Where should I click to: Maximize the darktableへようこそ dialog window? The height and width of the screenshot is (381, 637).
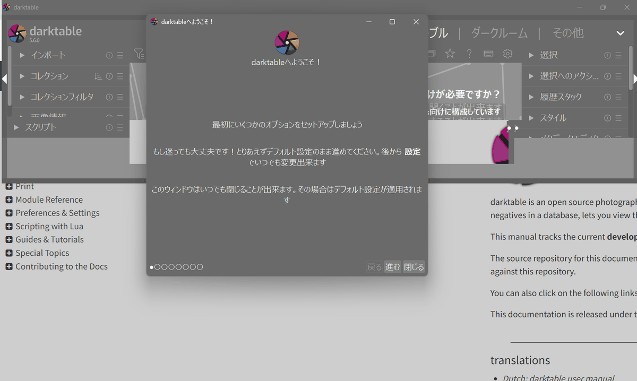[x=392, y=22]
